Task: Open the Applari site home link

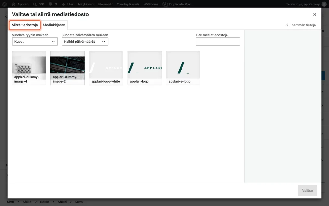Action: [x=20, y=4]
